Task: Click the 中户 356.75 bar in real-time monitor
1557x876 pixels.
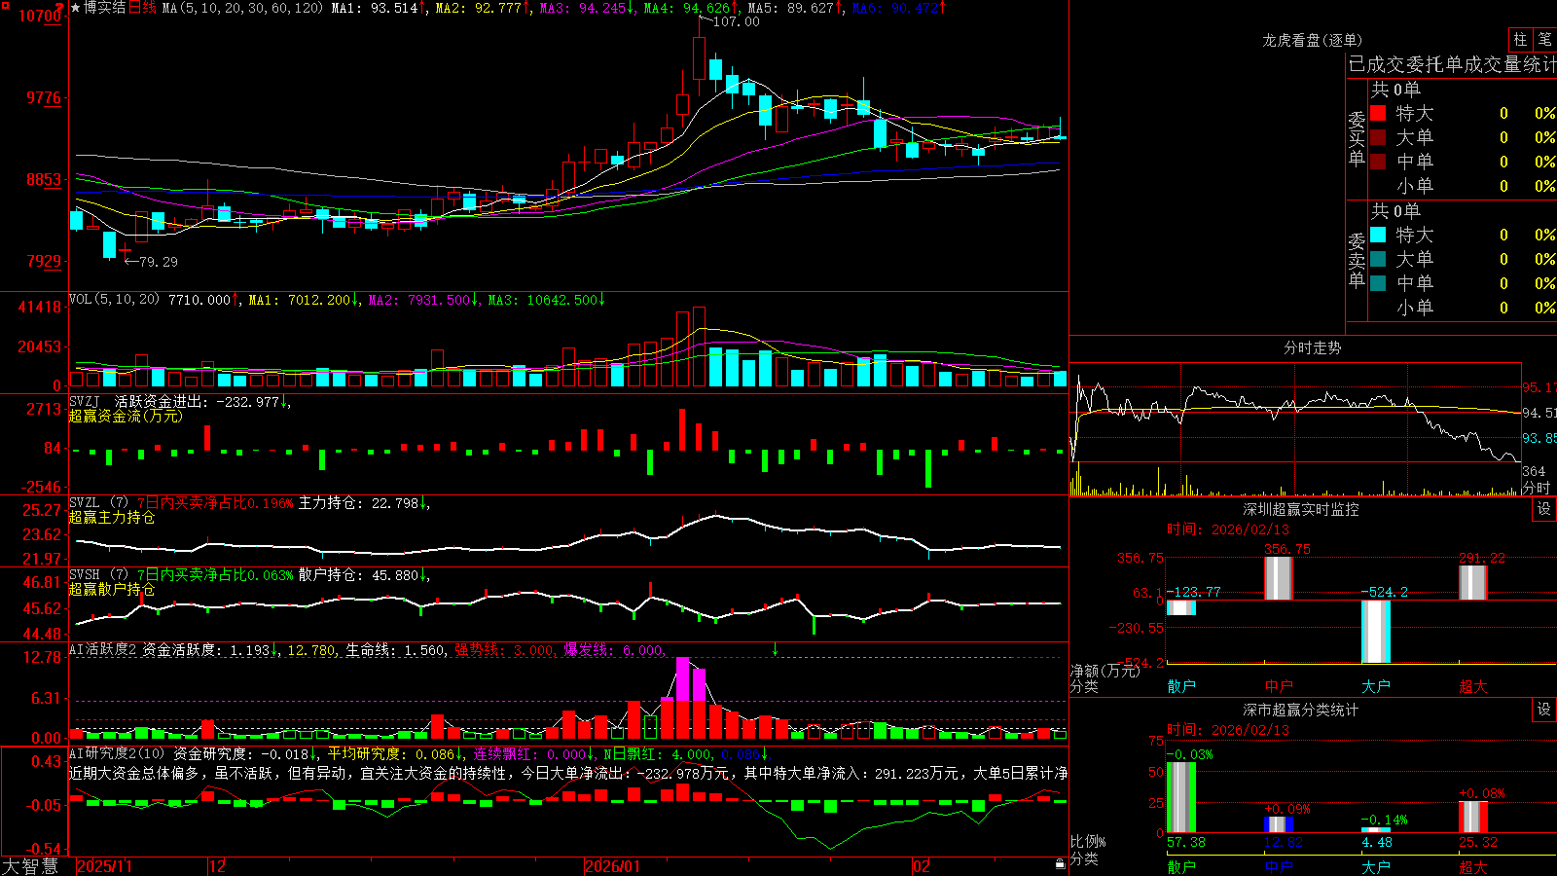Action: 1278,578
